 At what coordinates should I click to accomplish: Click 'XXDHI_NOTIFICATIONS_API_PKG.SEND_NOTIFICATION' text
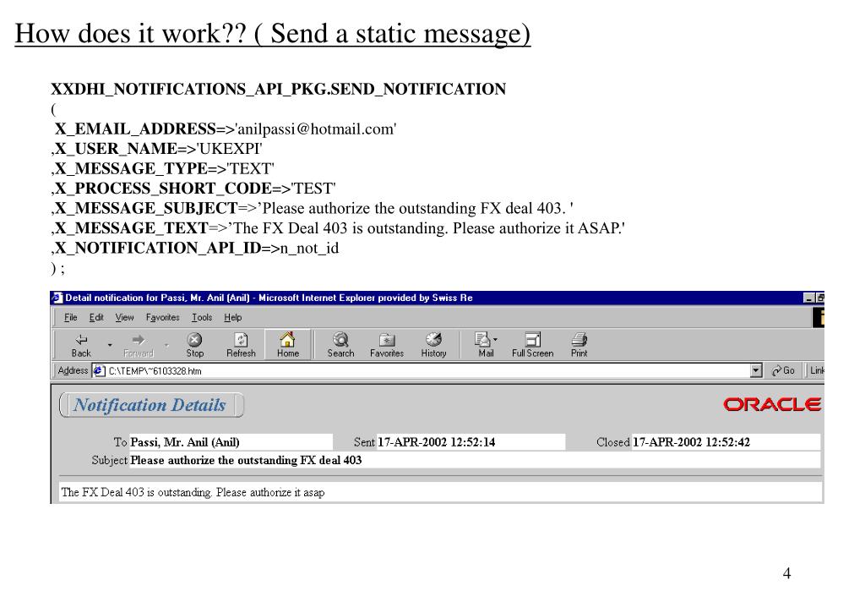click(278, 89)
